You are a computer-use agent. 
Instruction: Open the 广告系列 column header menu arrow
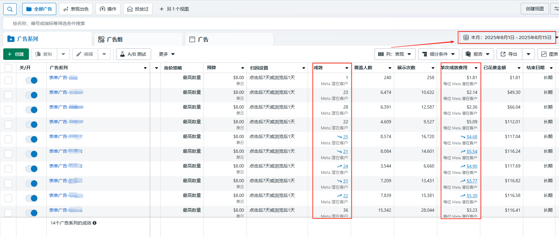145,68
